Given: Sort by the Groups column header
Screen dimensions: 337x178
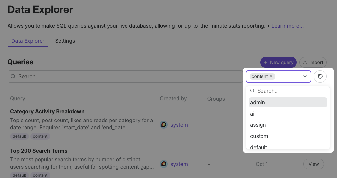Looking at the screenshot, I should tap(216, 99).
